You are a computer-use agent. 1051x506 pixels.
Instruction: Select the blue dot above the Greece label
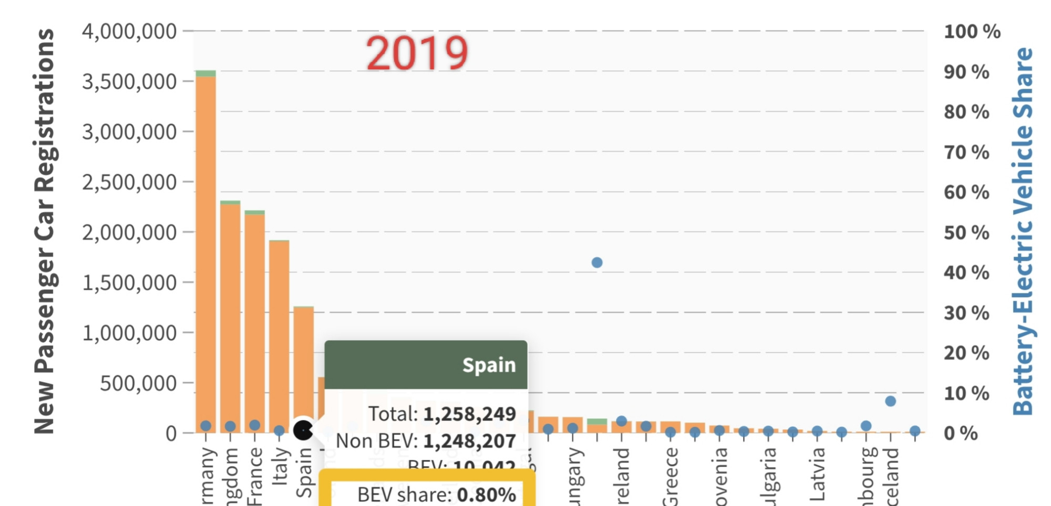(671, 432)
